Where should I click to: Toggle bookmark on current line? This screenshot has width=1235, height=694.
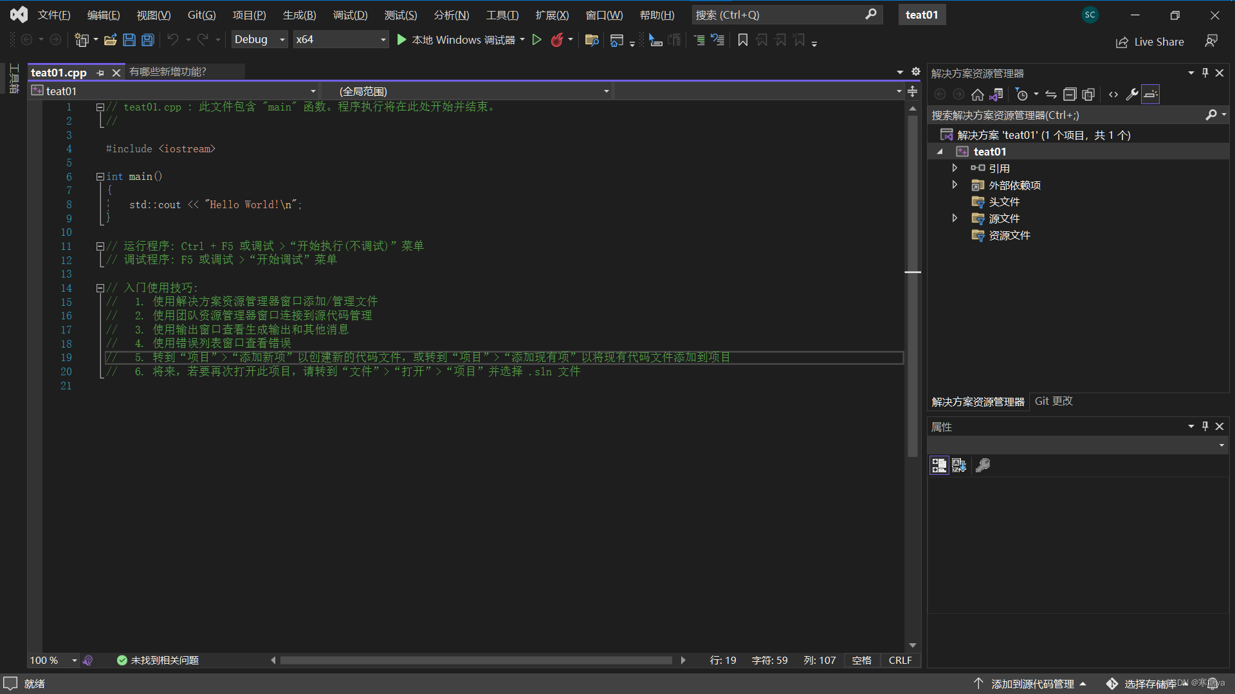pos(743,40)
